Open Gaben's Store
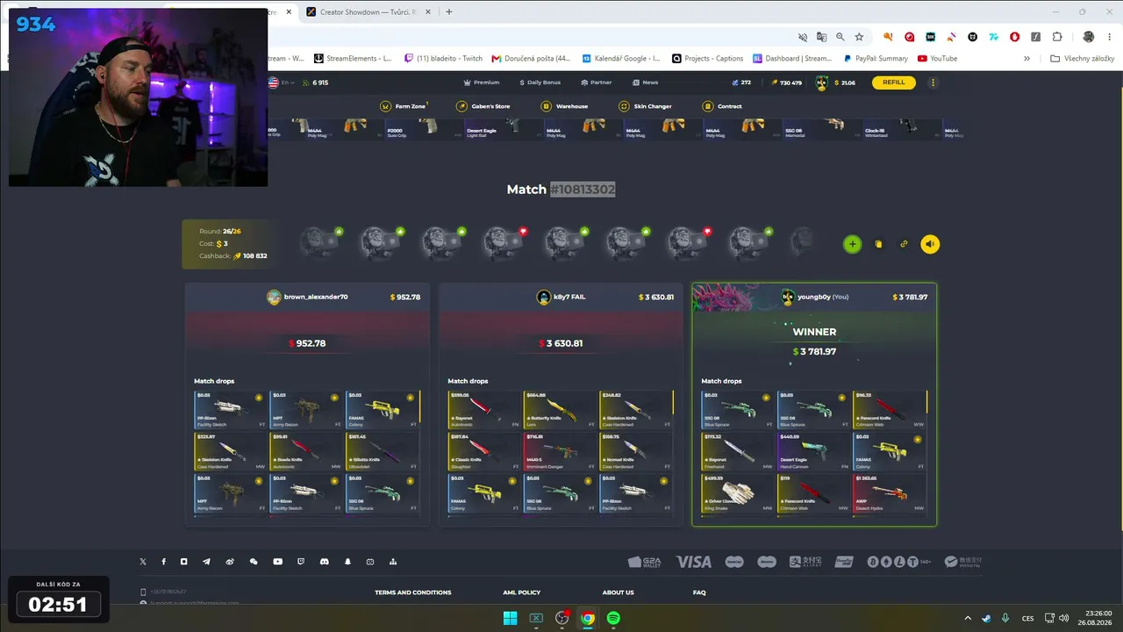Image resolution: width=1123 pixels, height=632 pixels. coord(483,106)
